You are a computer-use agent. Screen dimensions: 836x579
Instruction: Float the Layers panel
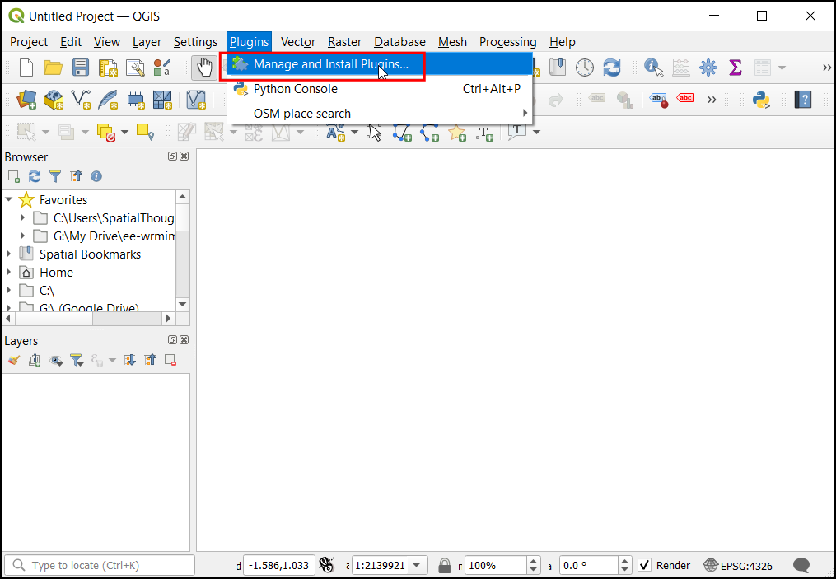click(172, 339)
